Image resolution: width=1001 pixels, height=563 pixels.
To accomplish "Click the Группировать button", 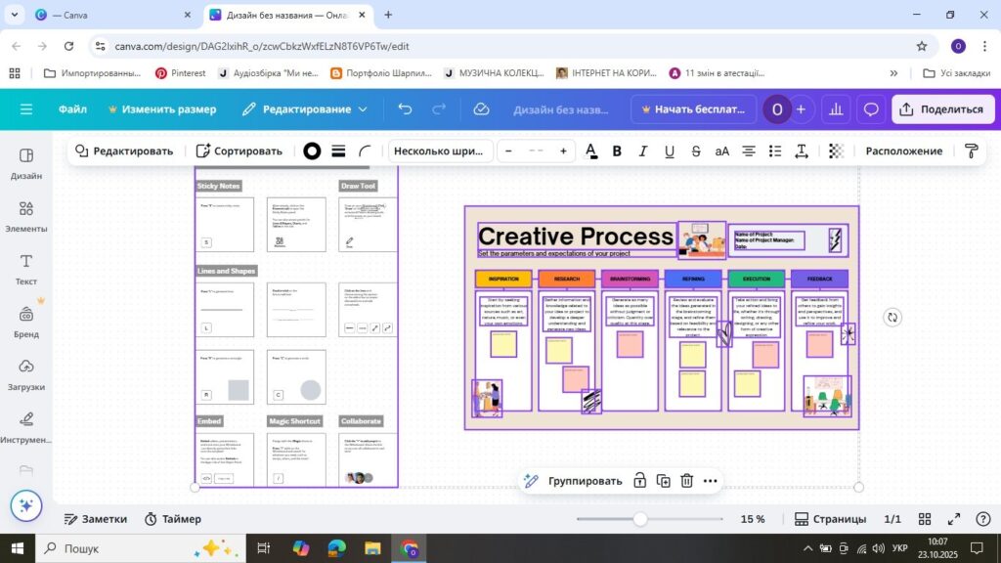I will 574,481.
